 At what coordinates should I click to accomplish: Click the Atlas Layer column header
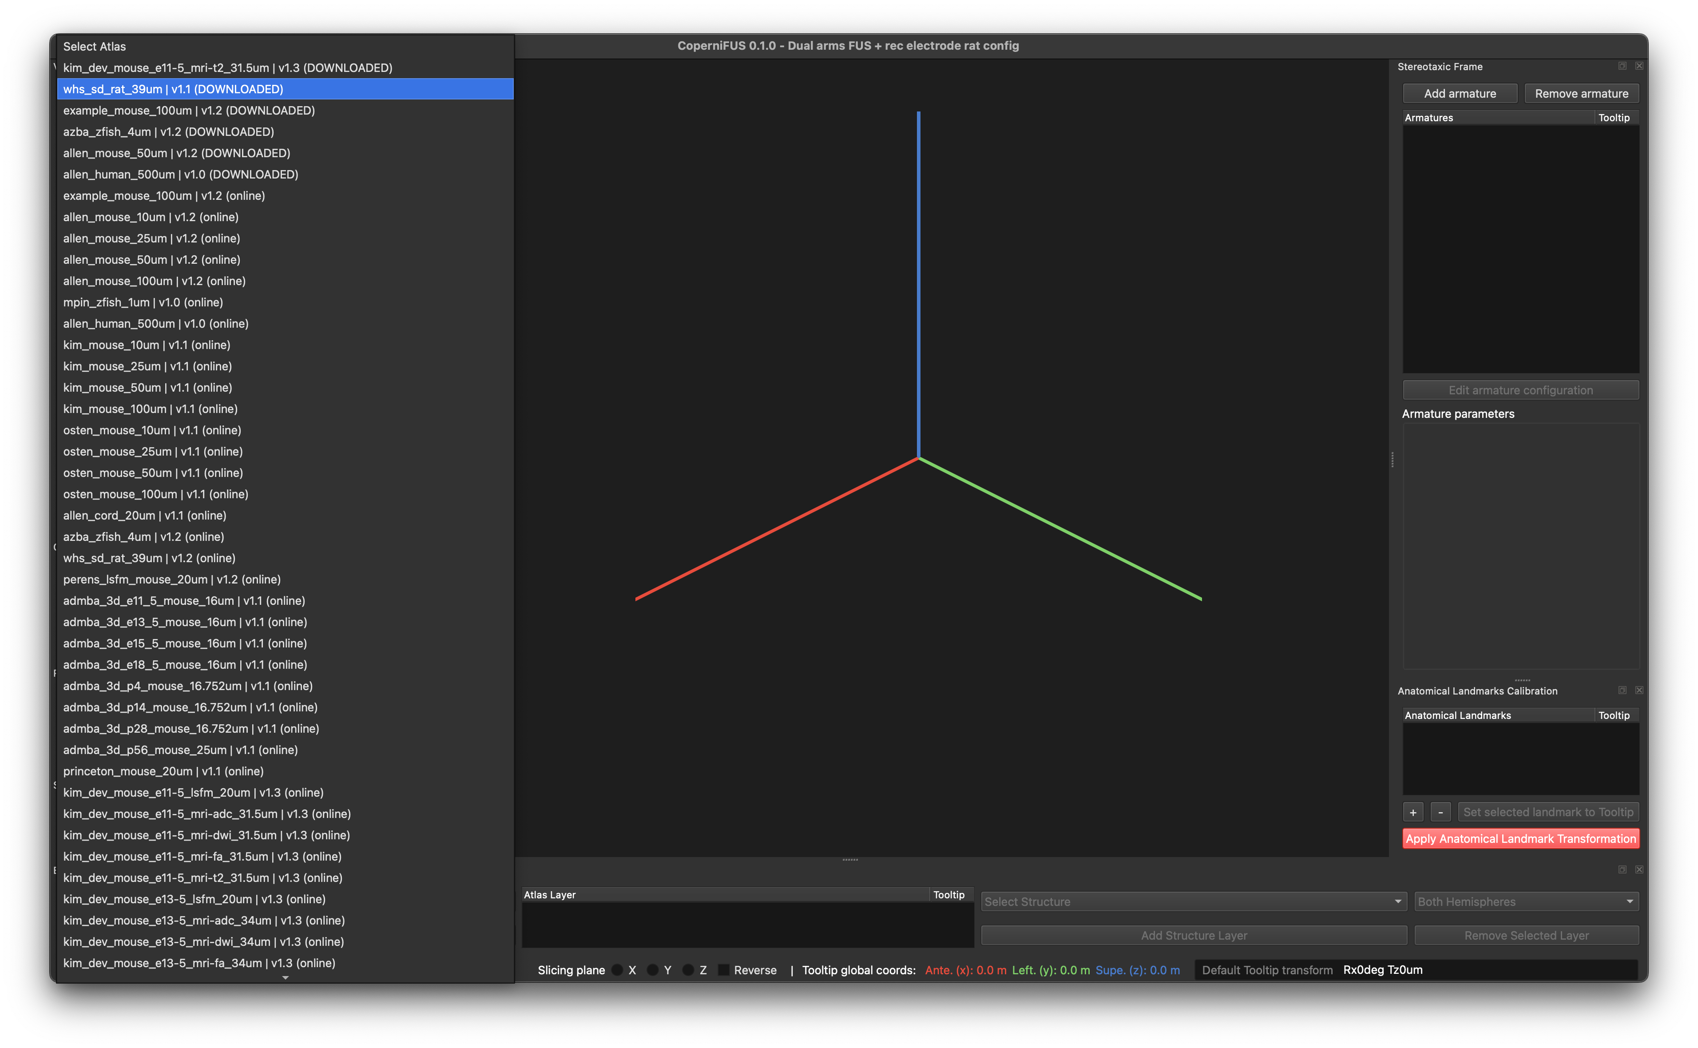(x=725, y=895)
